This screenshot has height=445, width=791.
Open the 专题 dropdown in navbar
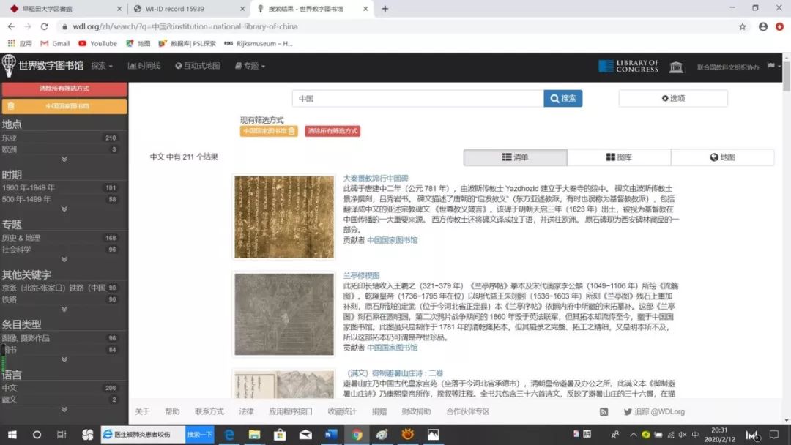click(250, 66)
